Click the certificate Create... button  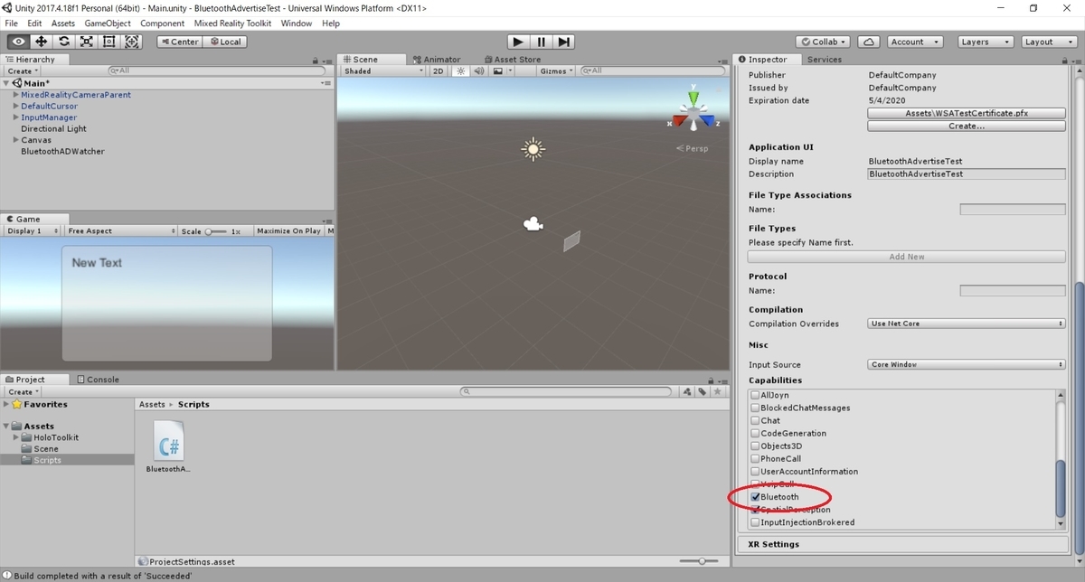pos(967,127)
